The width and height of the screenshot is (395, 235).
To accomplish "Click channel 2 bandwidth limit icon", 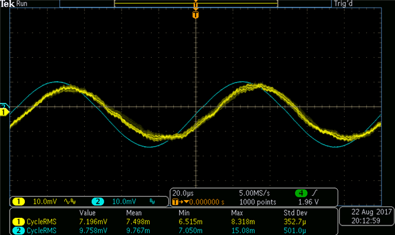I will point(152,201).
